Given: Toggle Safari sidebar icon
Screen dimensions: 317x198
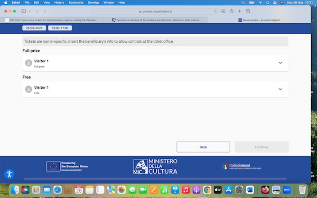Looking at the screenshot, I should pos(24,11).
